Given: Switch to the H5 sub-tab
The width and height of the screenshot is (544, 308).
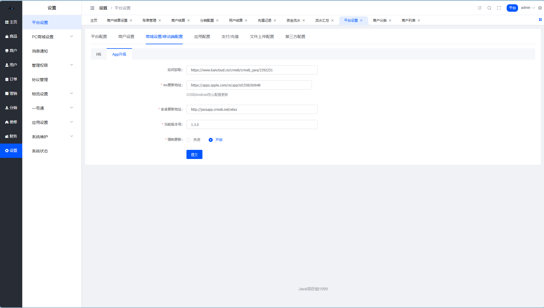Looking at the screenshot, I should [x=99, y=54].
